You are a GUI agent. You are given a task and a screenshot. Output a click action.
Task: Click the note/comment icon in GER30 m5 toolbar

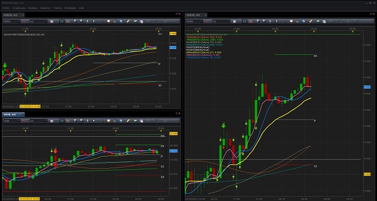pyautogui.click(x=292, y=21)
